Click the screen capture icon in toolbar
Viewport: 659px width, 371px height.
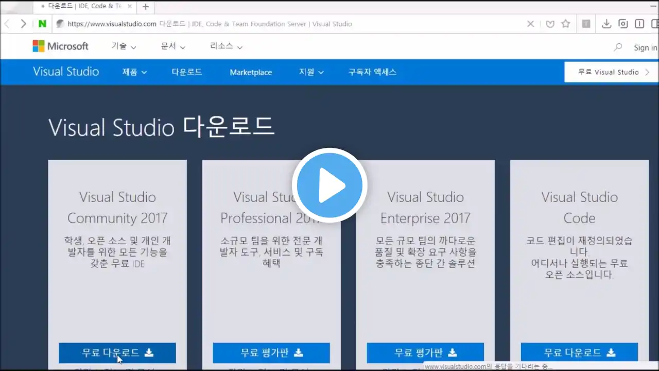point(623,24)
